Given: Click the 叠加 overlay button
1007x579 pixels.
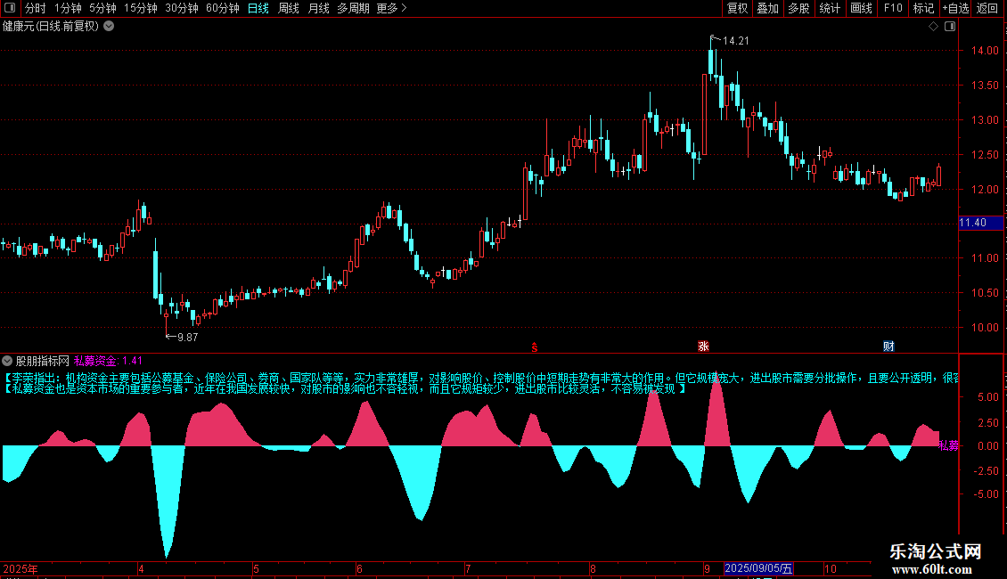Looking at the screenshot, I should click(x=767, y=8).
